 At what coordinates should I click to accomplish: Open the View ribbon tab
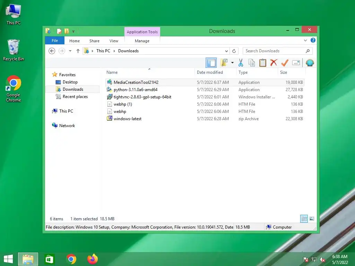(x=114, y=41)
